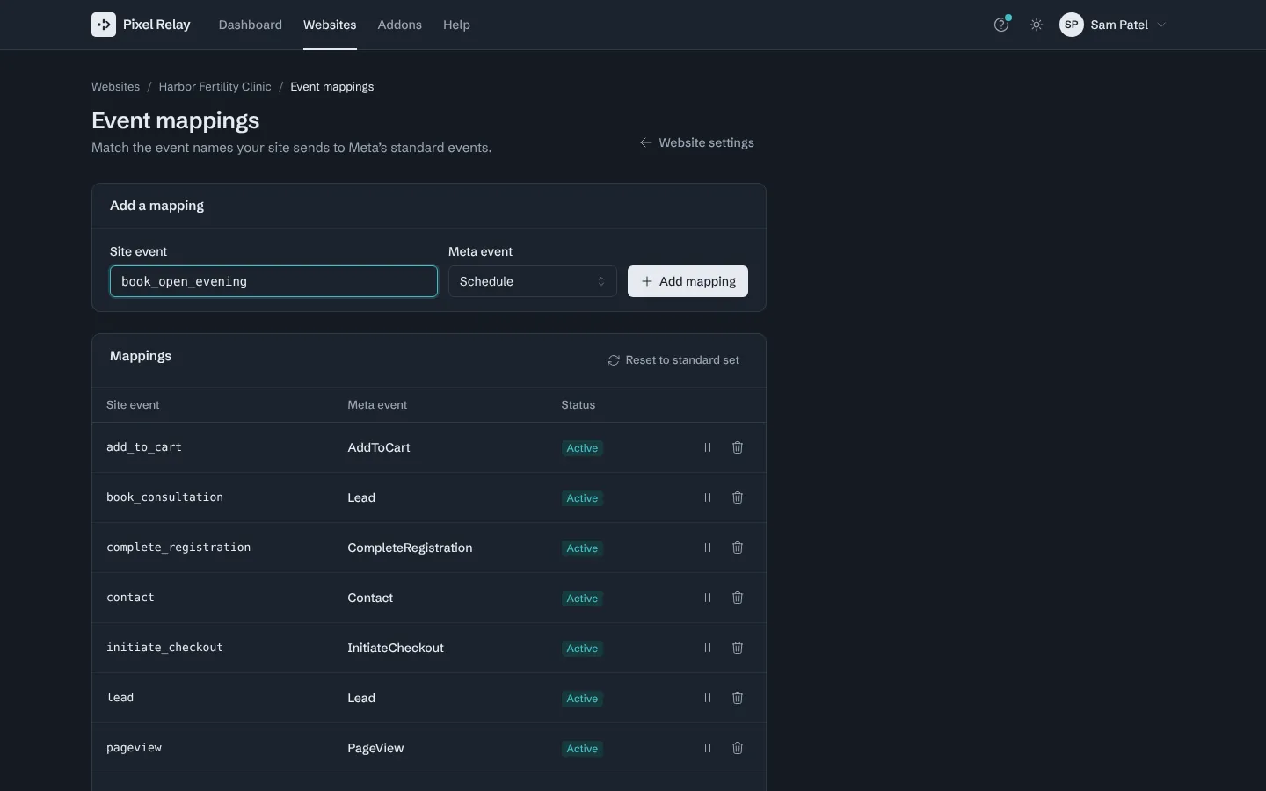The width and height of the screenshot is (1266, 791).
Task: Pause the pageview mapping
Action: pos(708,748)
